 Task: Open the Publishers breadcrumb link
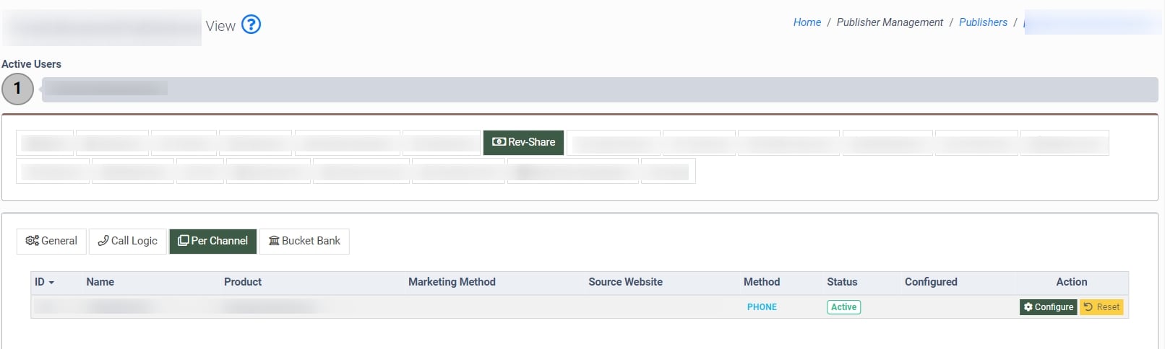[982, 22]
